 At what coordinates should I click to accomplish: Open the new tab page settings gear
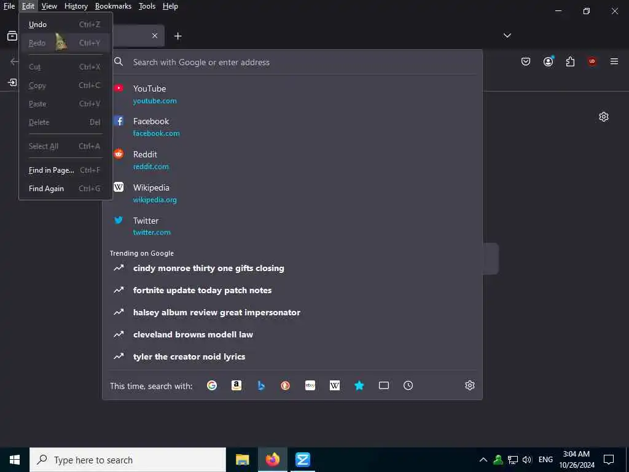[603, 117]
